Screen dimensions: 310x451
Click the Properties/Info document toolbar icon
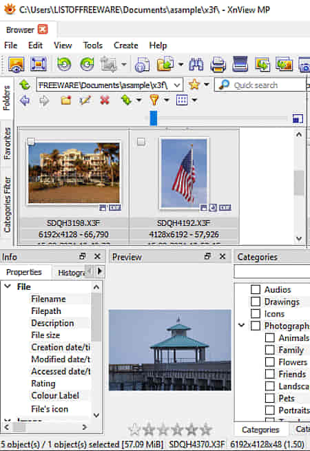(142, 64)
